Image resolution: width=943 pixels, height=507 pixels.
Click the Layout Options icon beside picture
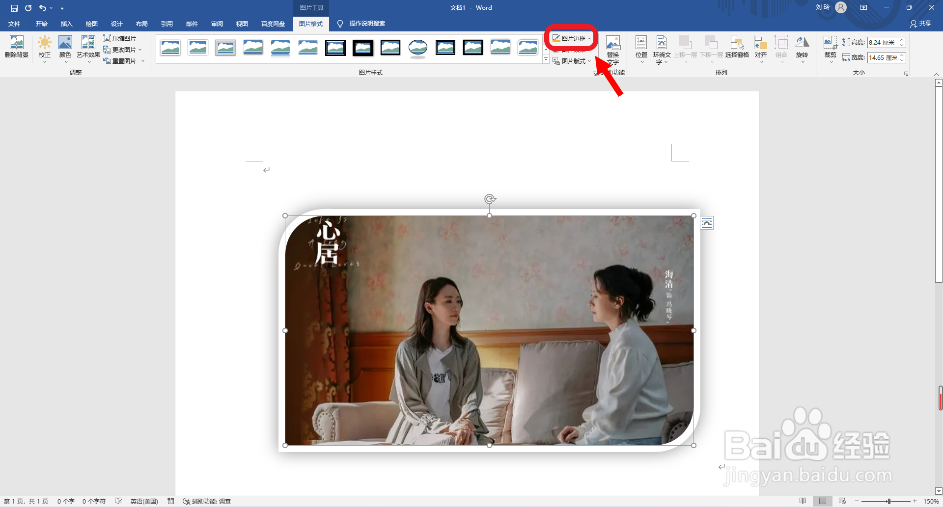click(x=707, y=223)
